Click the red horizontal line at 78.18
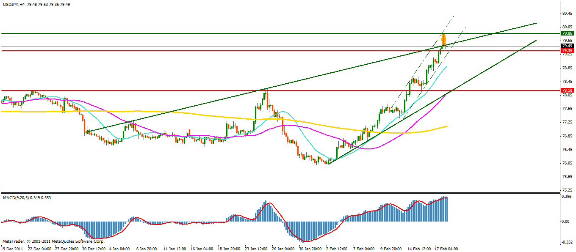The height and width of the screenshot is (252, 576). tap(169, 90)
